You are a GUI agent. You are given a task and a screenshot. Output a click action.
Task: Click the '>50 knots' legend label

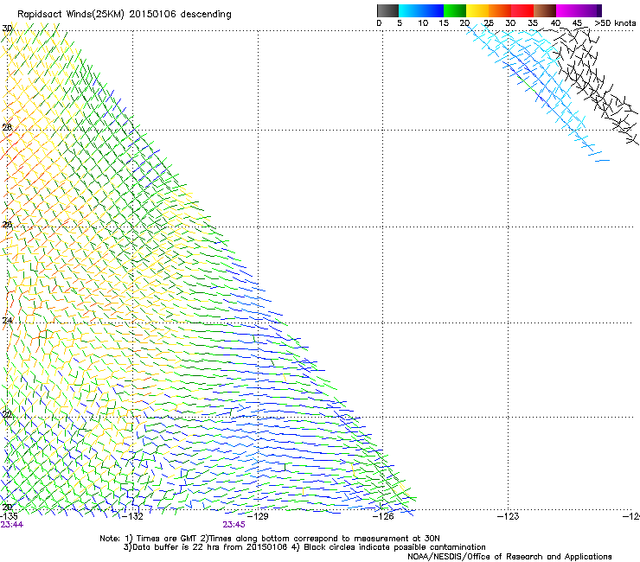615,23
